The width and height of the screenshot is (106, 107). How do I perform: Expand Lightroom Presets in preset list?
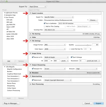pos(5,13)
